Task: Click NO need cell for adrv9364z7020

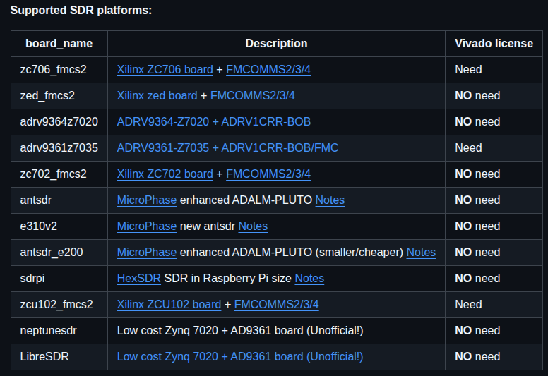Action: point(494,122)
